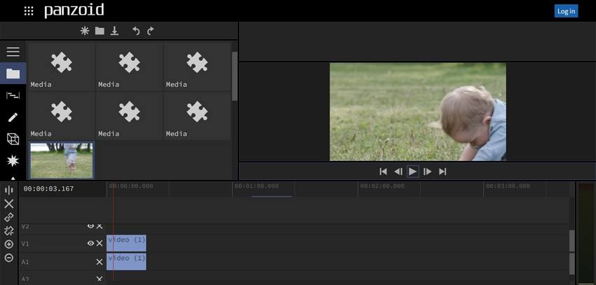Select the child video thumbnail in media library
596x285 pixels.
tap(61, 160)
